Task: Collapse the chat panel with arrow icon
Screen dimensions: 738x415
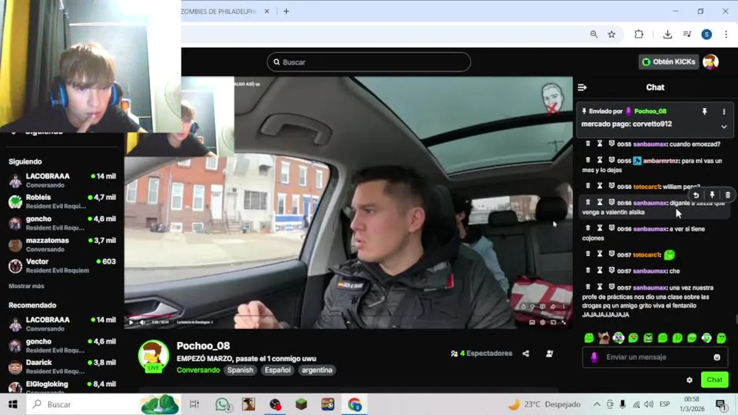Action: pos(582,87)
